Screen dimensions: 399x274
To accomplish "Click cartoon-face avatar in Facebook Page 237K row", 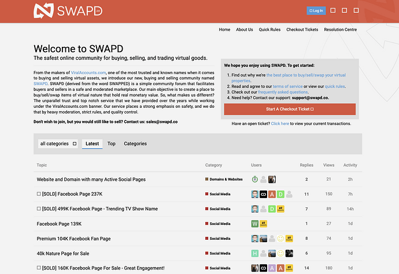I will click(x=254, y=194).
